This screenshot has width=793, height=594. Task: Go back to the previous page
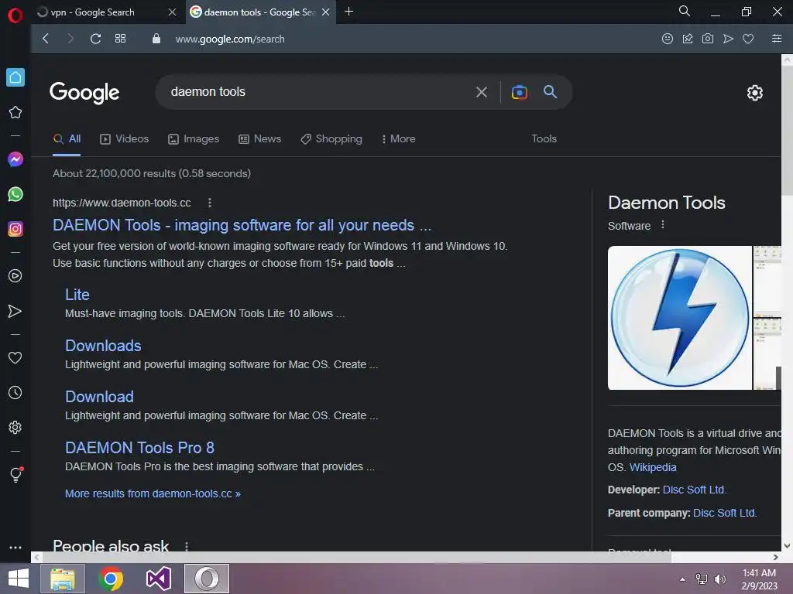click(46, 39)
